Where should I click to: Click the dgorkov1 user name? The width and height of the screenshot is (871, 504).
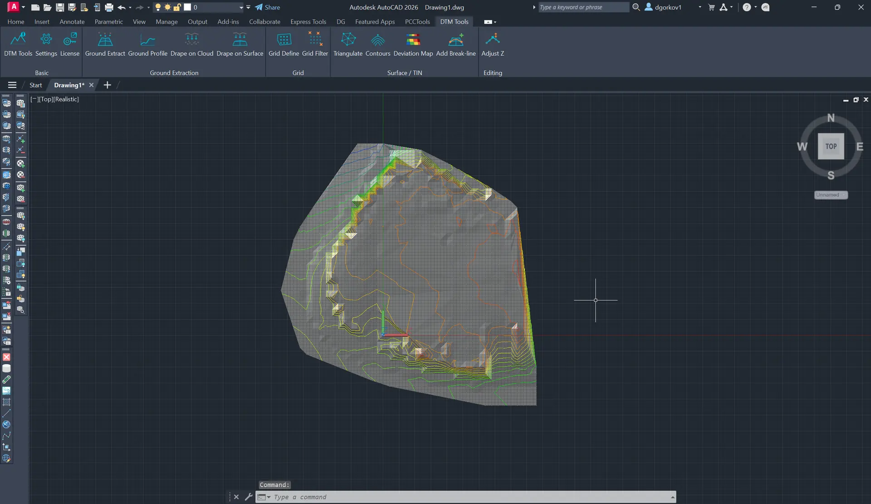(668, 7)
